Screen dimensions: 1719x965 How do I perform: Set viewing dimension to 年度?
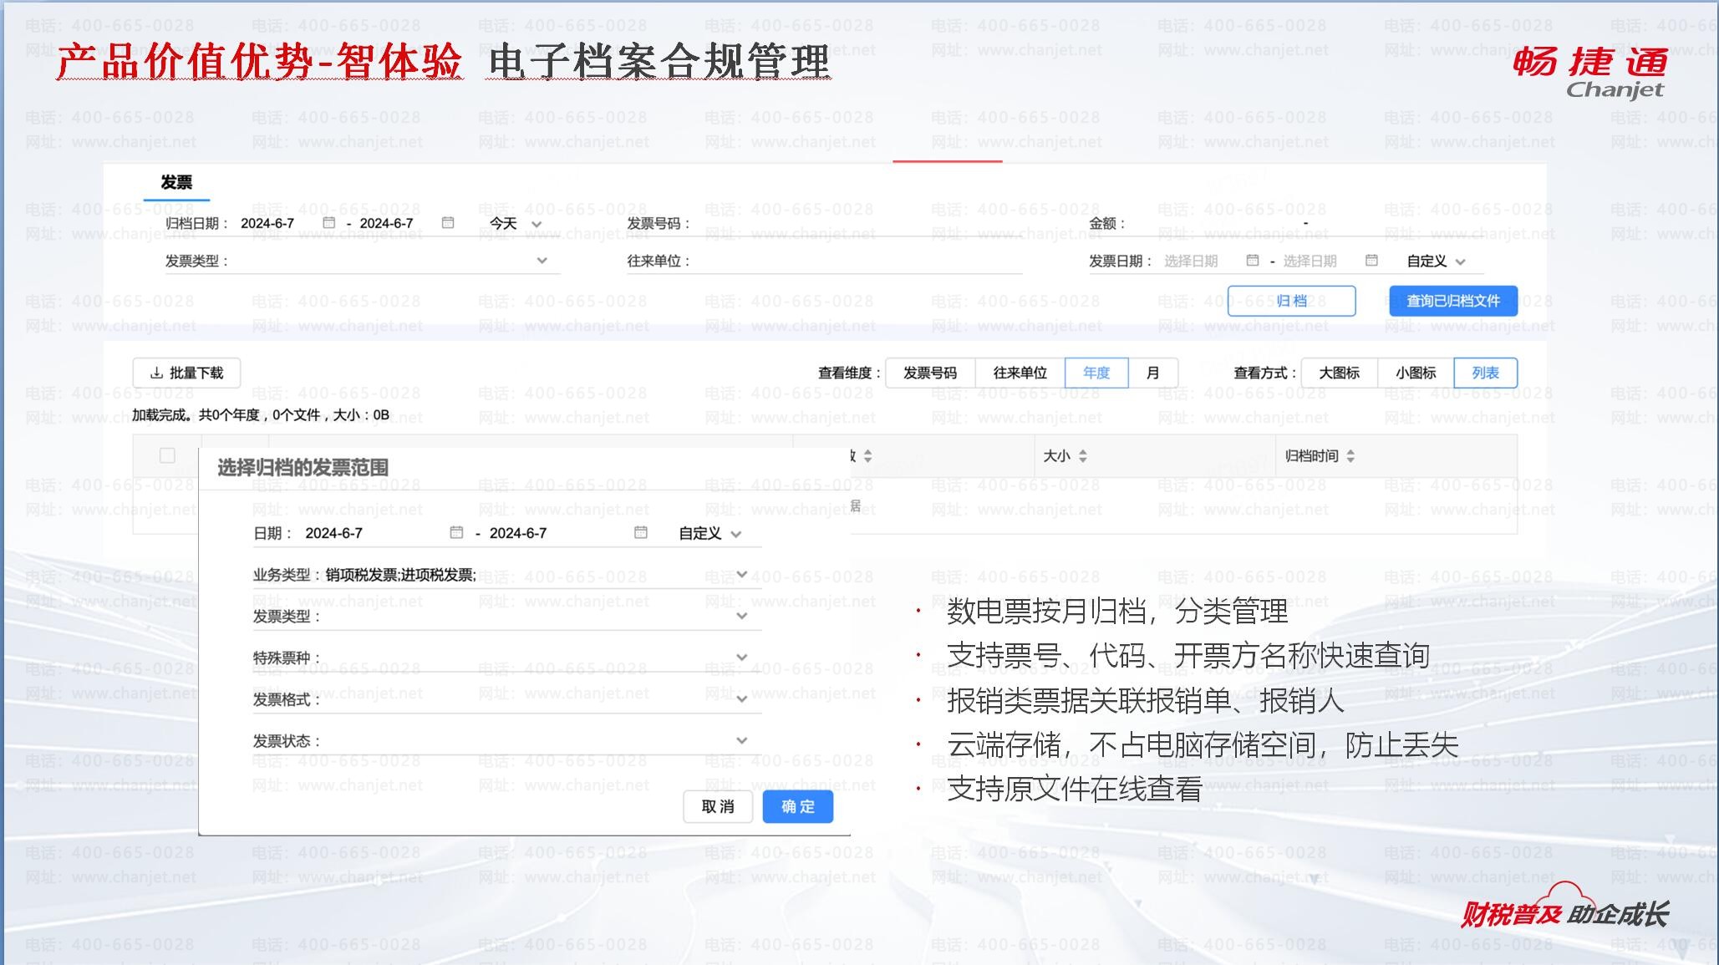pyautogui.click(x=1096, y=373)
